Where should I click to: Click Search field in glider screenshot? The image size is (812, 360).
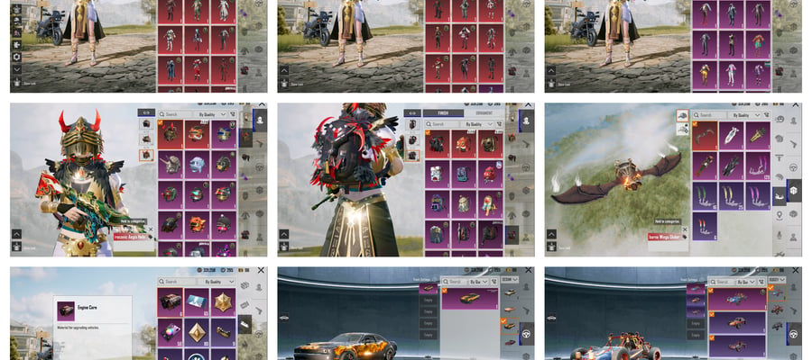709,114
